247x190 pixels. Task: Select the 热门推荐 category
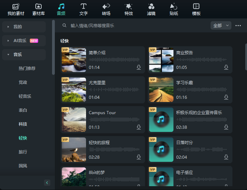[27, 69]
